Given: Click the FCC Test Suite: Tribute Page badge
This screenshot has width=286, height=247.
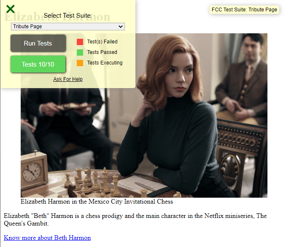Looking at the screenshot, I should pos(244,9).
